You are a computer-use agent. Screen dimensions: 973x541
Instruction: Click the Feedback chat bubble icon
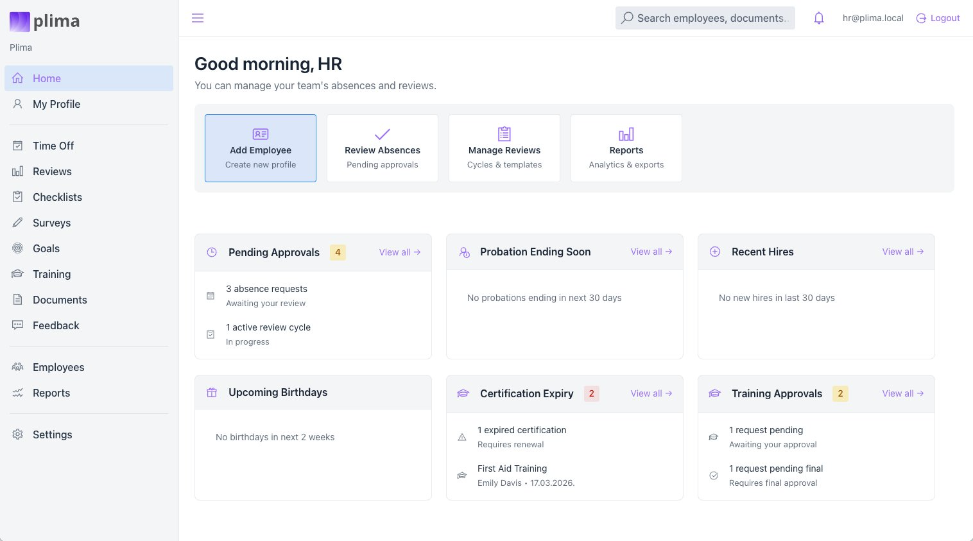point(17,325)
